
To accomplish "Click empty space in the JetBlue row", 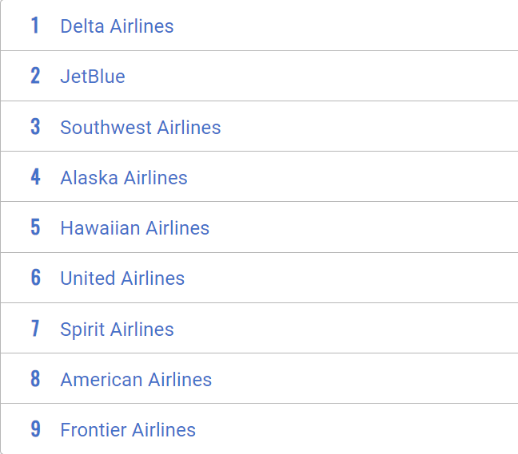I will coord(336,77).
